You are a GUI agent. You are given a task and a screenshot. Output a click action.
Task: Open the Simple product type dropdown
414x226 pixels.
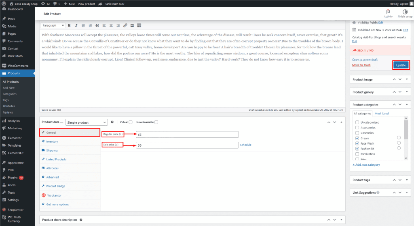click(x=87, y=122)
